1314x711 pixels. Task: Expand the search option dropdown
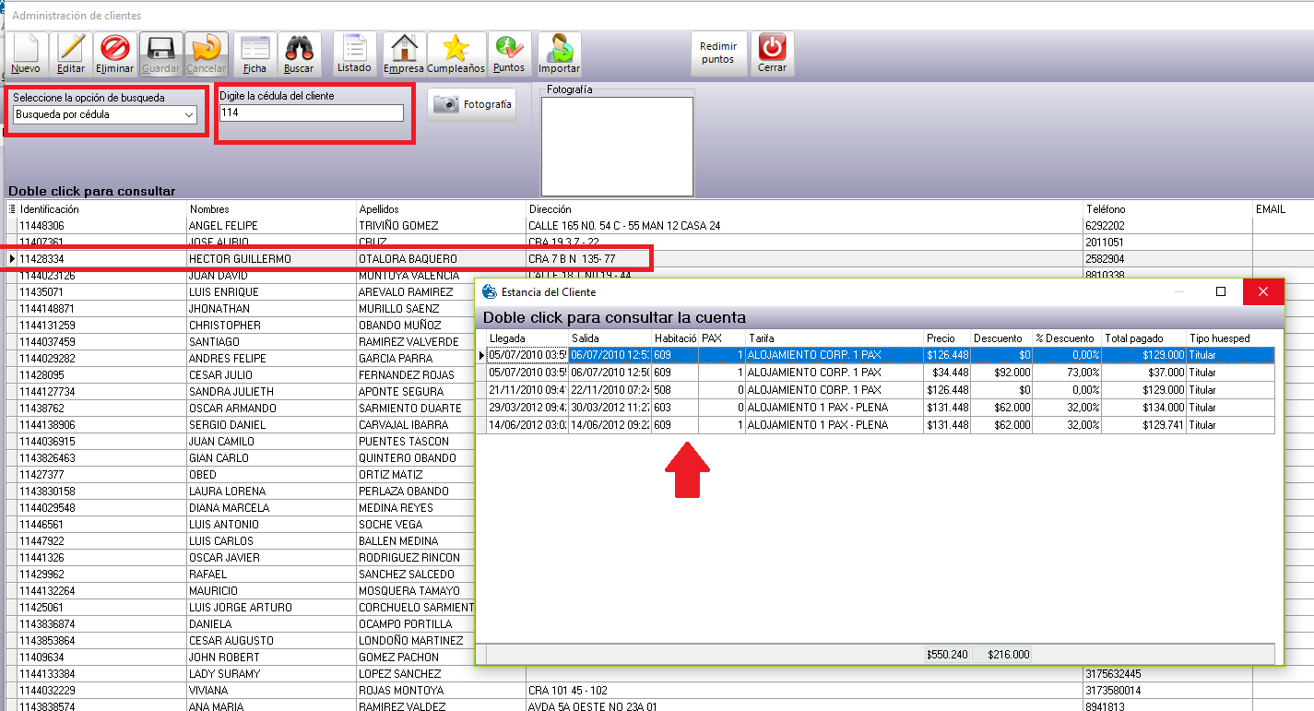point(189,115)
